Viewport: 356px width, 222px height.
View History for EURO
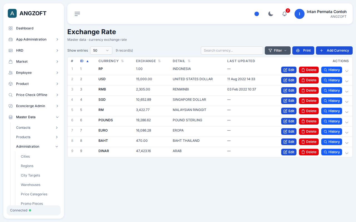pos(332,132)
